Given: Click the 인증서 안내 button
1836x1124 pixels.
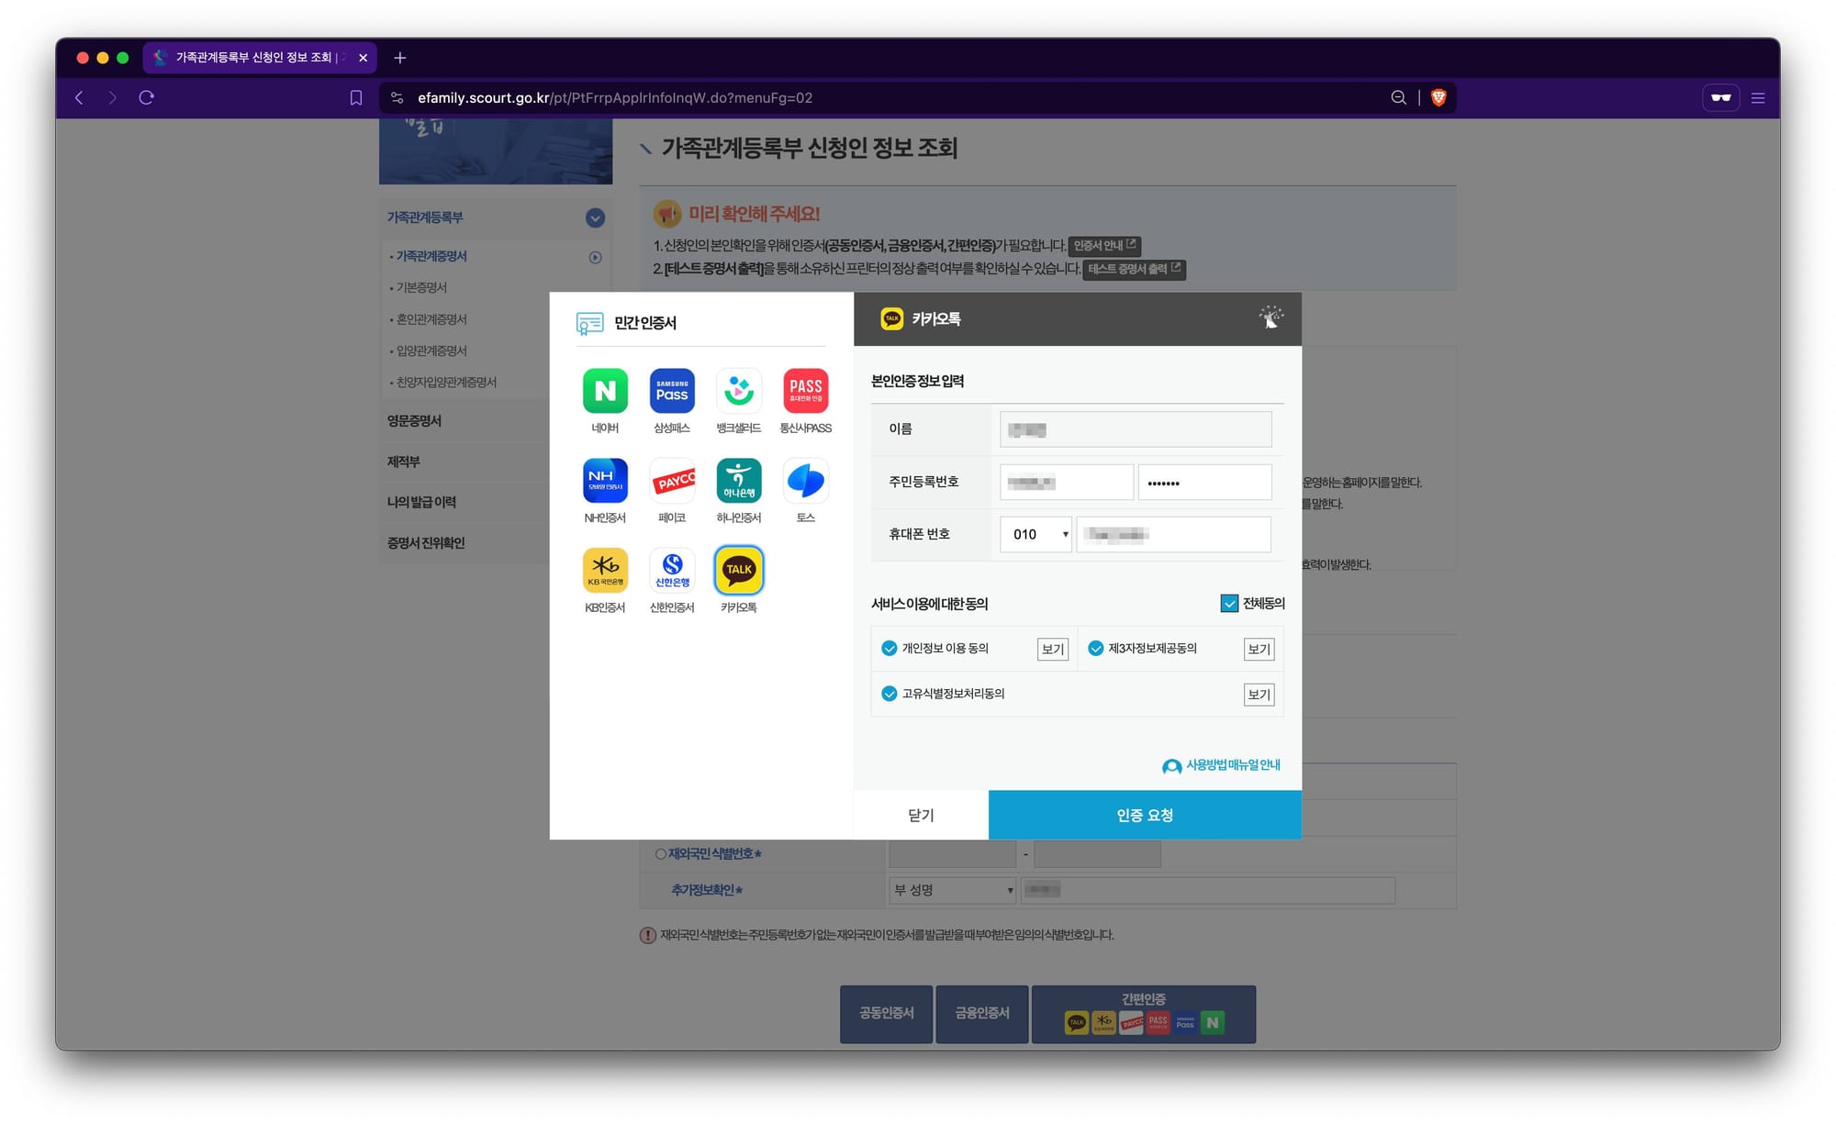Looking at the screenshot, I should click(x=1104, y=245).
